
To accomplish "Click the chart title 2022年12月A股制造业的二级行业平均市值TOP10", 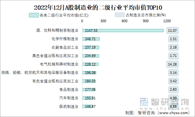I will click(x=98, y=8).
